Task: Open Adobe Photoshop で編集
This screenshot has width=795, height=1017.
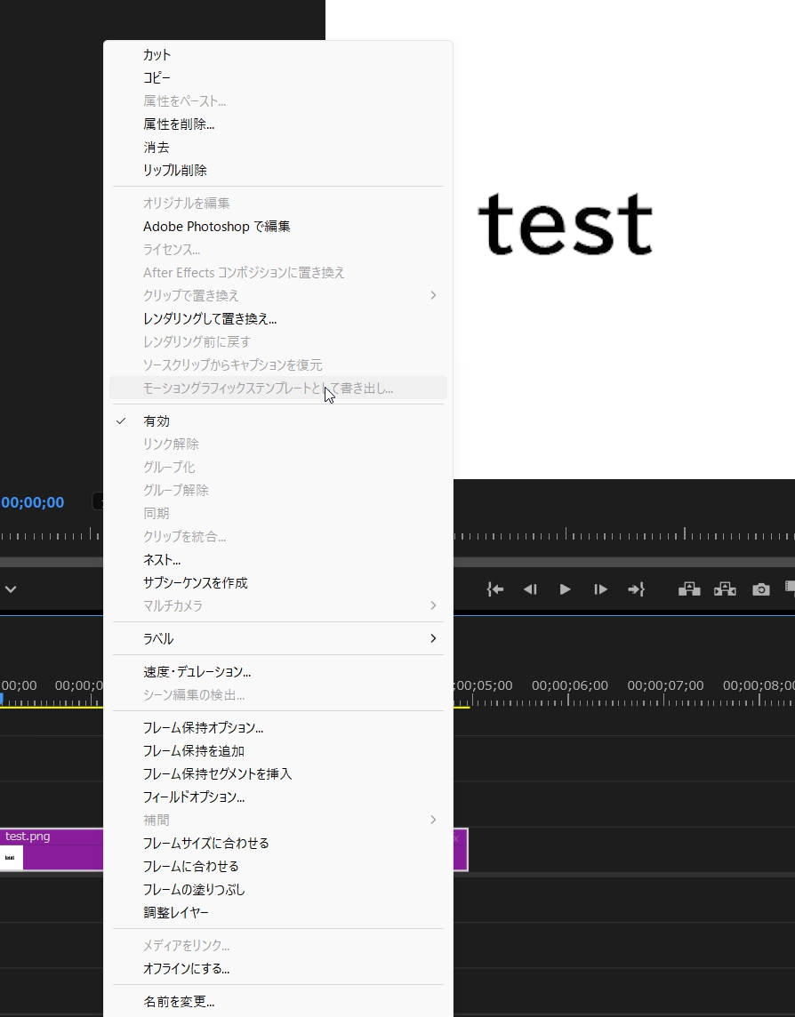Action: (277, 227)
